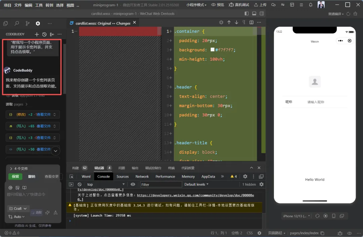Clear console with the ban icon

click(80, 184)
